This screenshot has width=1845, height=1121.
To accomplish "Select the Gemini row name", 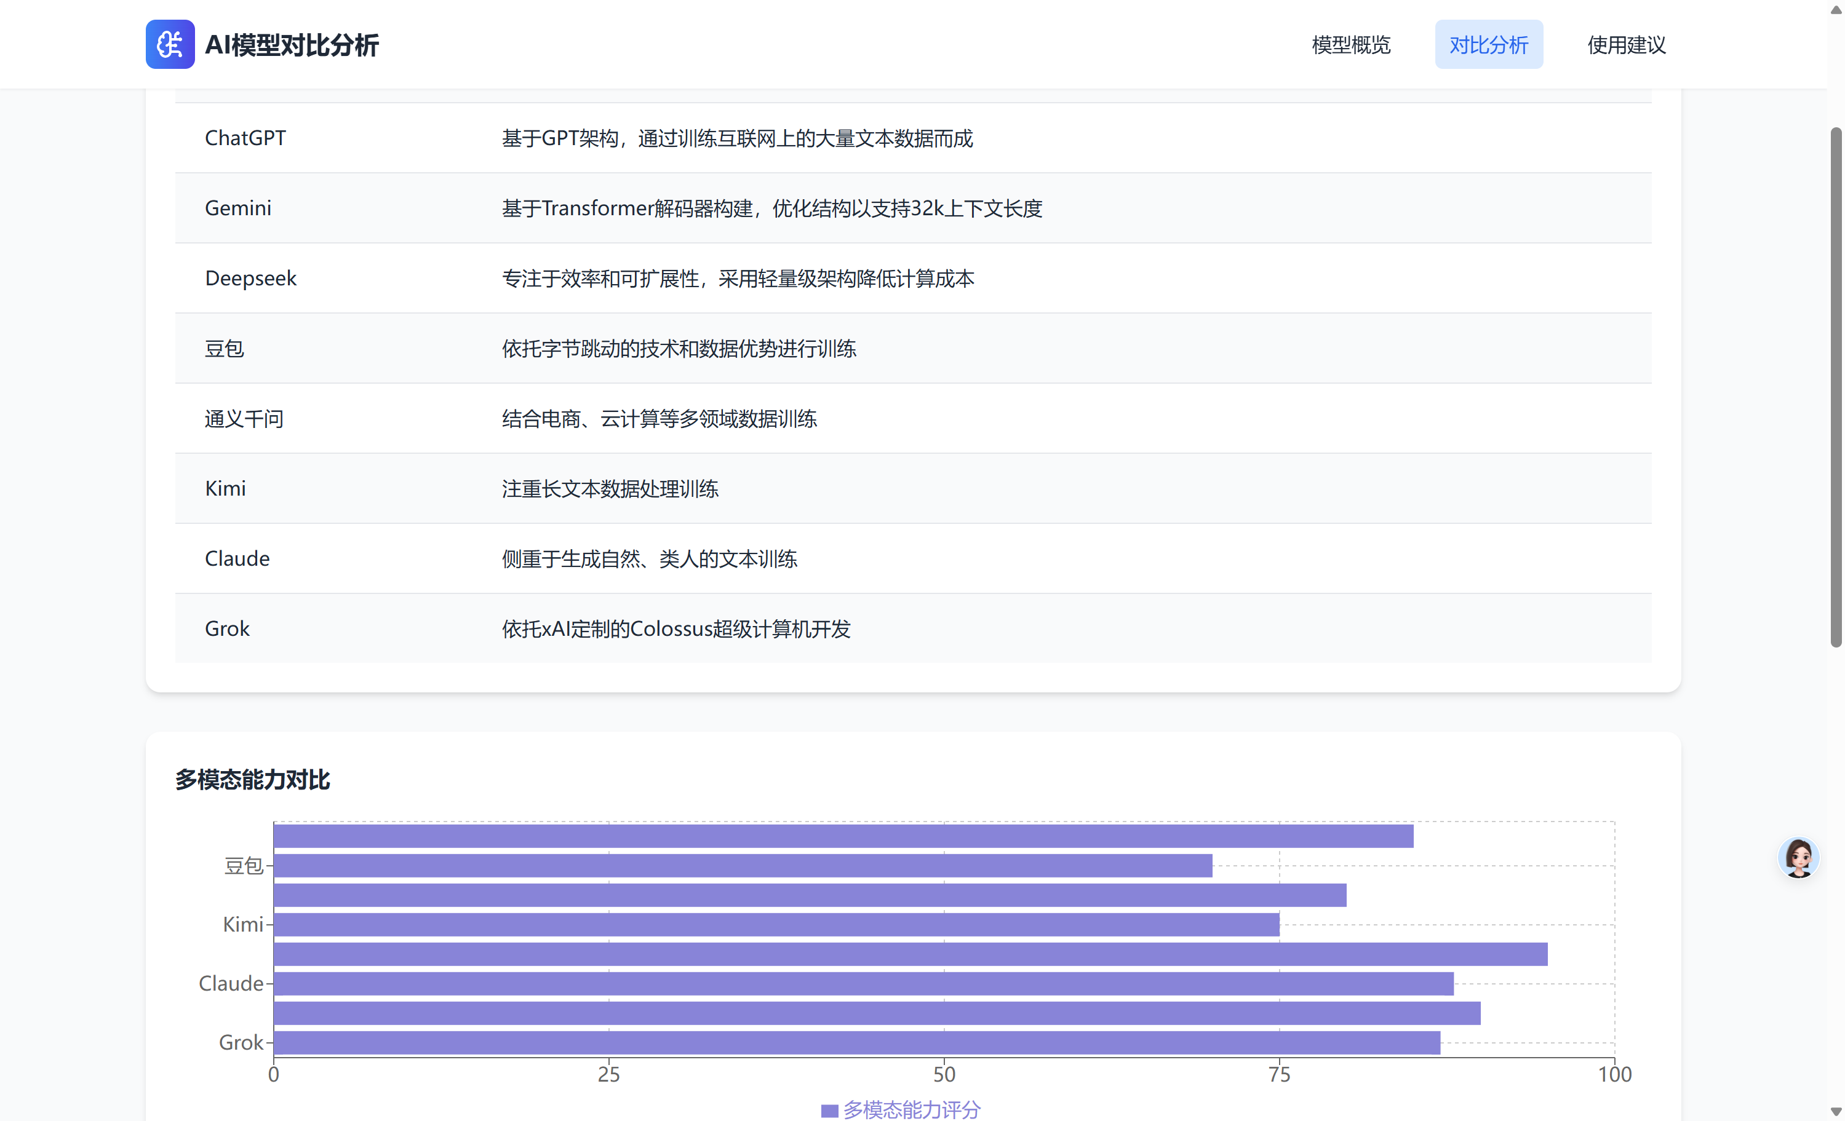I will [x=238, y=208].
